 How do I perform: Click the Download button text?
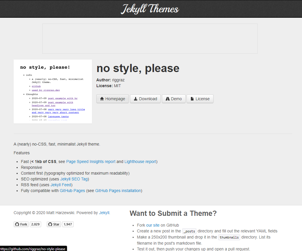coord(148,99)
